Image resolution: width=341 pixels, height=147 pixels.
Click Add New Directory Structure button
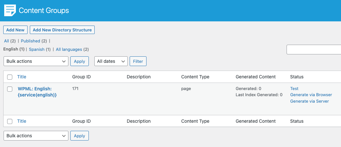(x=62, y=30)
